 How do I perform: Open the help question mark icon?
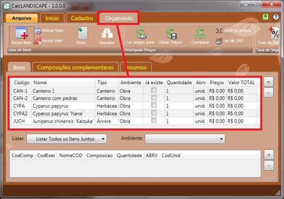(x=276, y=17)
